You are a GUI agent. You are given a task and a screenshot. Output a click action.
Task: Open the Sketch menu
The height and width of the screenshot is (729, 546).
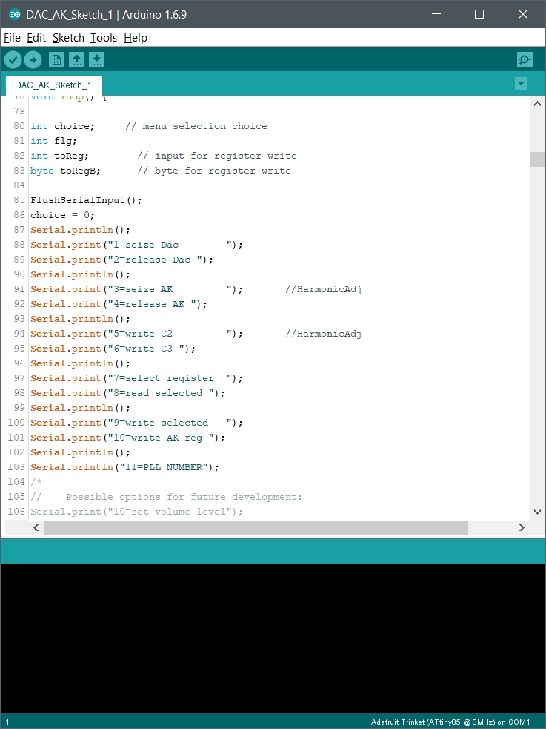(68, 38)
